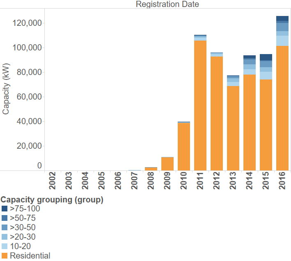This screenshot has width=291, height=261.
Task: Click the 120,000 y-axis tick label
Action: [28, 23]
